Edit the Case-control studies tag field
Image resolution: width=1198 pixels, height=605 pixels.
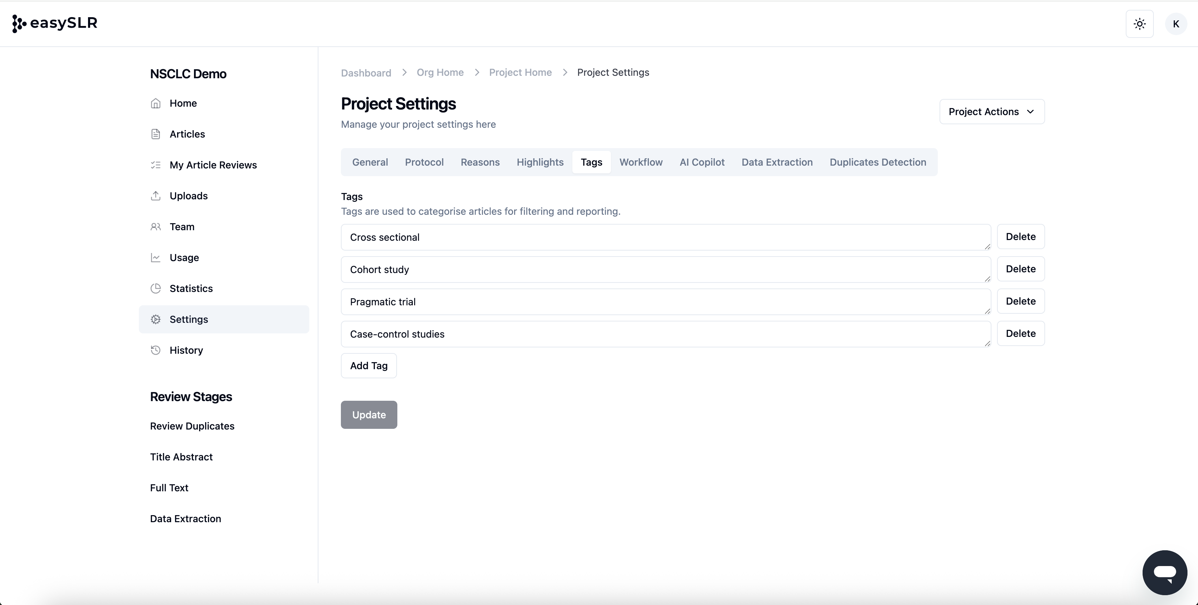666,334
